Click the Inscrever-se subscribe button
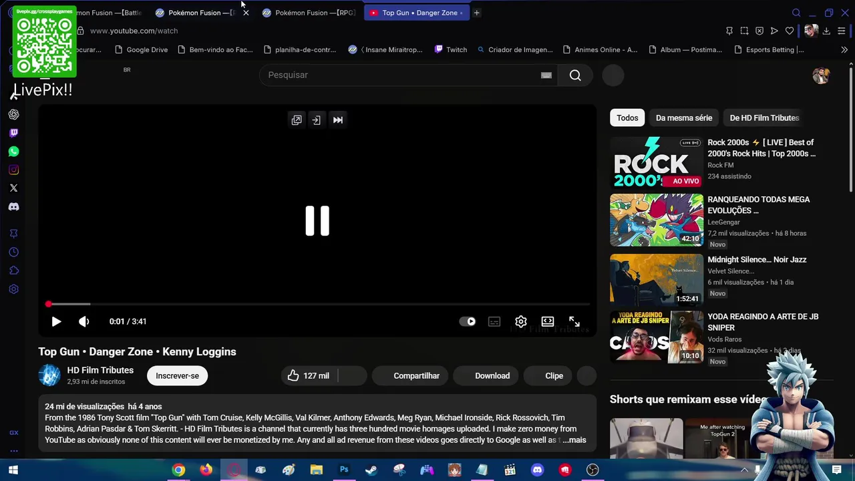The height and width of the screenshot is (481, 855). coord(177,375)
